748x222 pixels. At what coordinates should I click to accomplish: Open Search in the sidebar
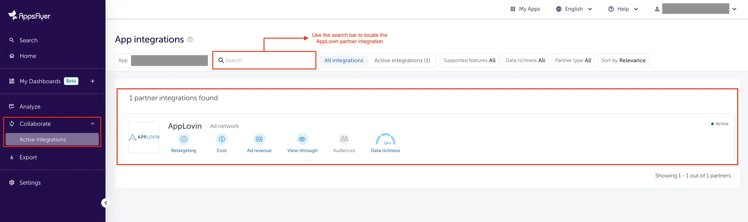[x=29, y=40]
